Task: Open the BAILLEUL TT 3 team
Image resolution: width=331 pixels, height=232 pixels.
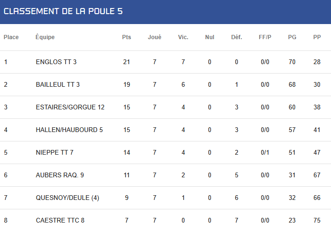Action: point(58,84)
